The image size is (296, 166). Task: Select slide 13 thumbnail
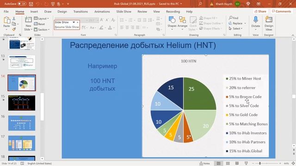coord(22,63)
